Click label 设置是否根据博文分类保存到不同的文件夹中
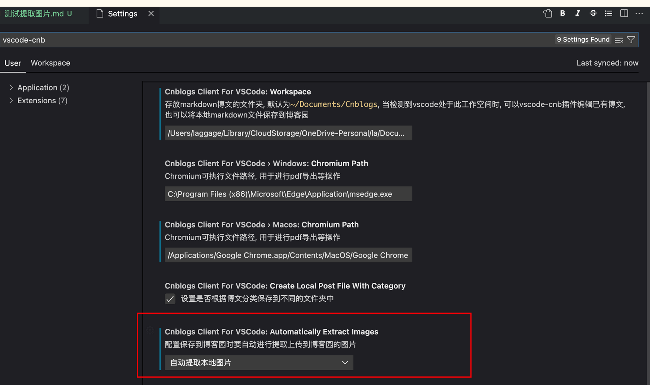The height and width of the screenshot is (385, 650). coord(257,299)
